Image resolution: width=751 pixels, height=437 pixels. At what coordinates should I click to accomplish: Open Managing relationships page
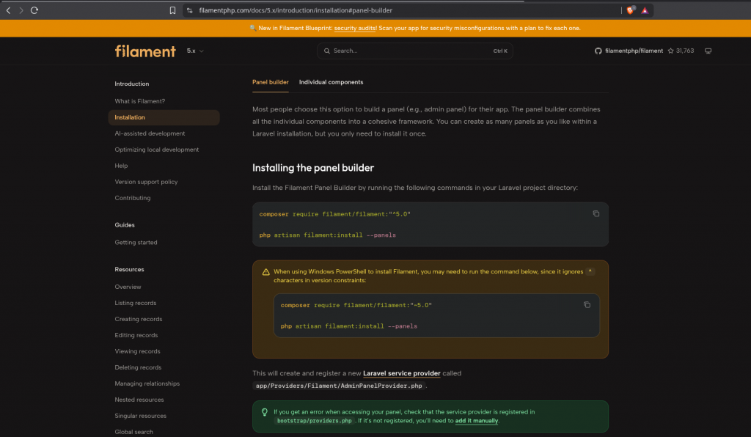tap(147, 383)
